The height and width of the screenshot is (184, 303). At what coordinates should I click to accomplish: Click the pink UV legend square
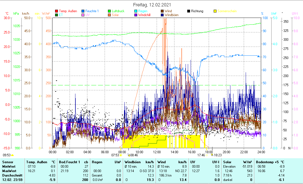[x=83, y=15]
